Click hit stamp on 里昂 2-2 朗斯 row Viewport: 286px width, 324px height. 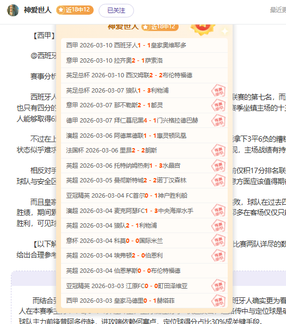pyautogui.click(x=218, y=151)
